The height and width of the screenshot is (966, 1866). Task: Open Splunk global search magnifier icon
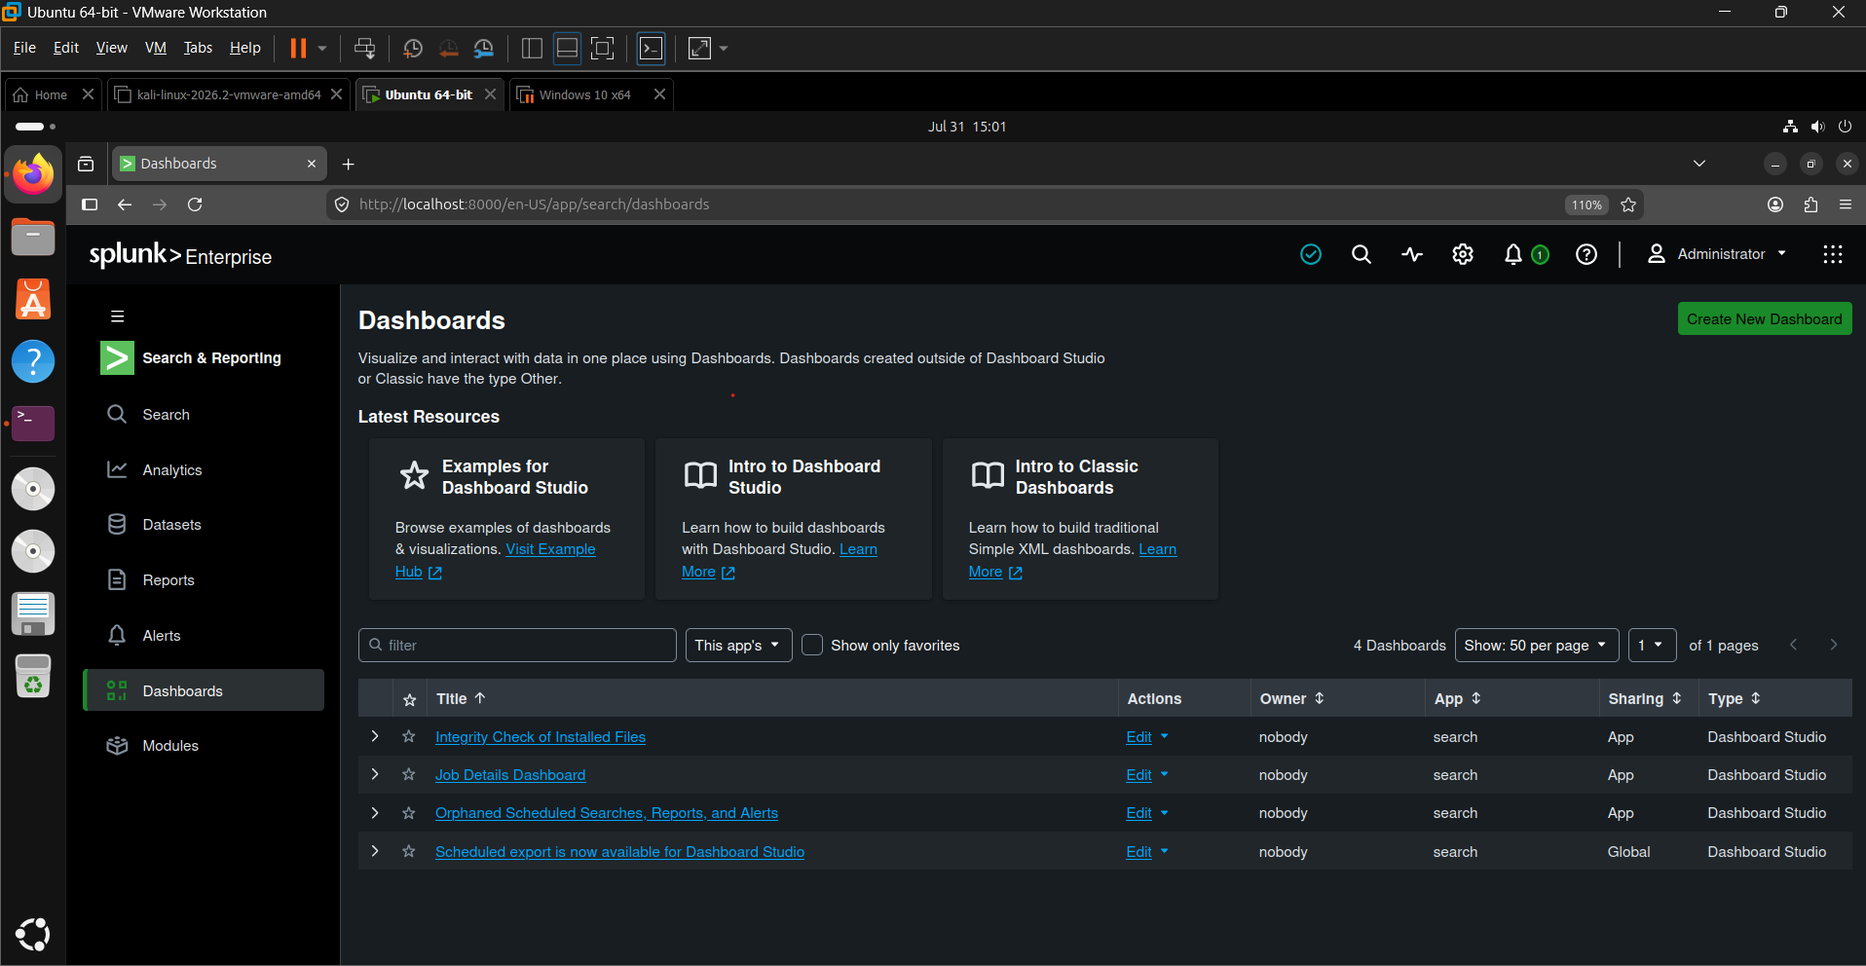pos(1362,254)
